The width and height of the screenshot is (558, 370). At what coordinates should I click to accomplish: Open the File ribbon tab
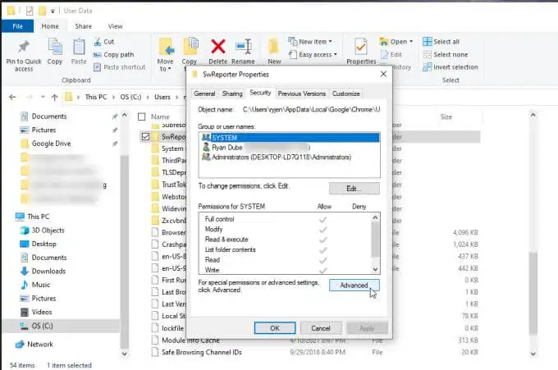click(x=17, y=26)
